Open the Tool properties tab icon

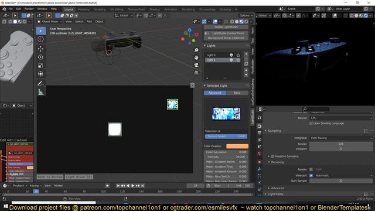pos(260,118)
